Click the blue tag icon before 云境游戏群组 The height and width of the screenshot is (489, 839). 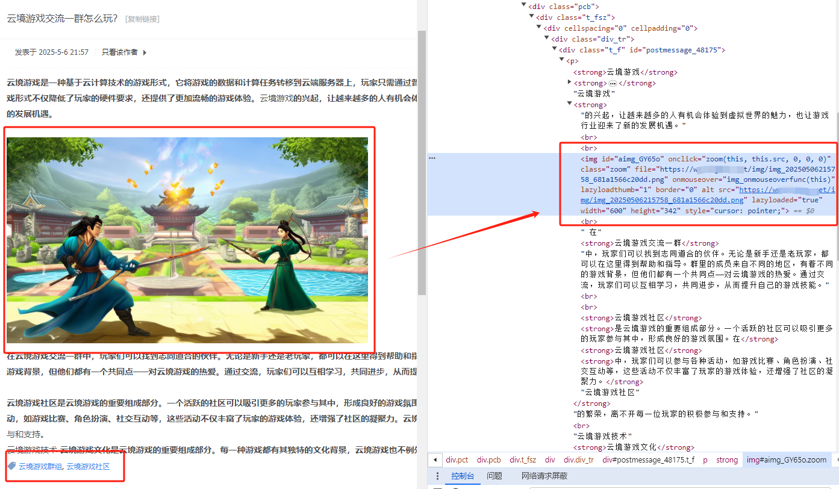tap(11, 466)
